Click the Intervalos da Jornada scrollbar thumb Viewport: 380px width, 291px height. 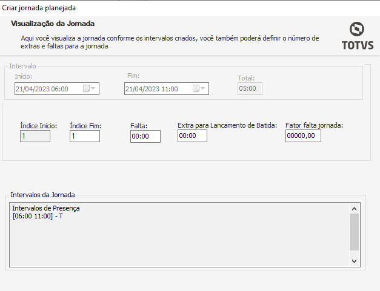coord(355,232)
